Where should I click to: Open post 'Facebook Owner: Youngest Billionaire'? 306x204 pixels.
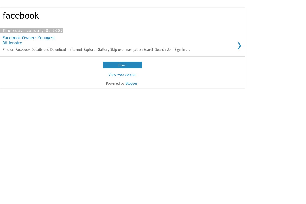point(29,40)
